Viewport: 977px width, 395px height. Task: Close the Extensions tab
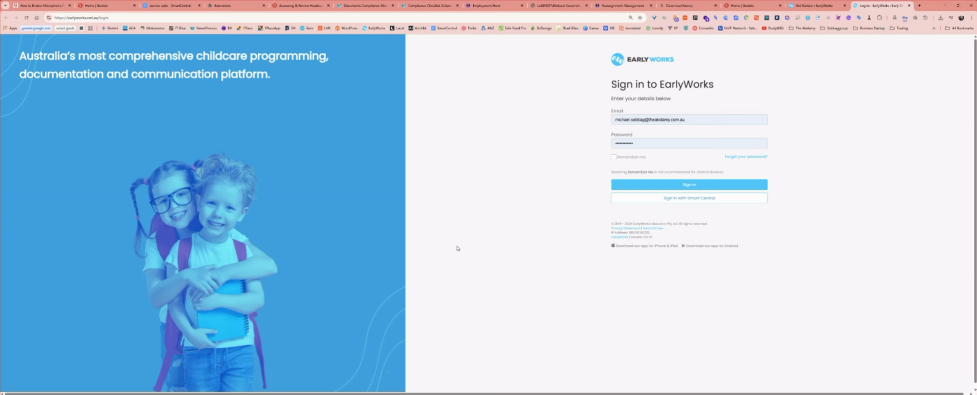point(264,6)
